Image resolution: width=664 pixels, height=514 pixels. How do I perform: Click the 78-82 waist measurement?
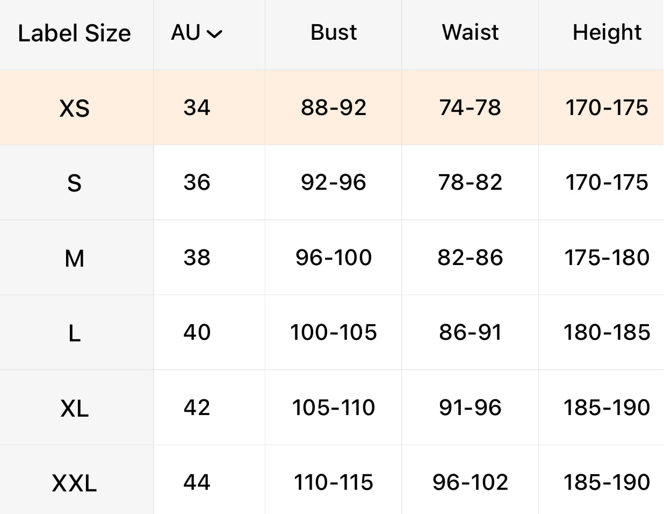[470, 182]
